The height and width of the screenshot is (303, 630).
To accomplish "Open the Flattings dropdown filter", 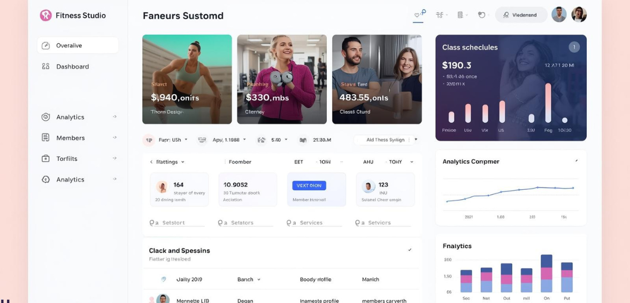I will (167, 162).
